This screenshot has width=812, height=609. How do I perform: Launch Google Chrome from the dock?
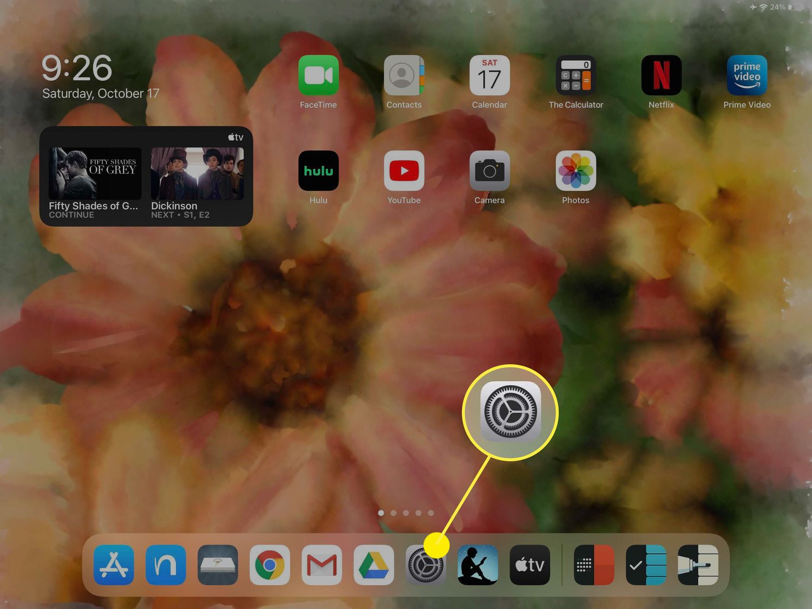pyautogui.click(x=270, y=565)
